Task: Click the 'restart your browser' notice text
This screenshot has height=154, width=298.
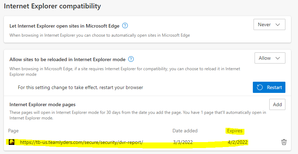Action: coord(81,88)
